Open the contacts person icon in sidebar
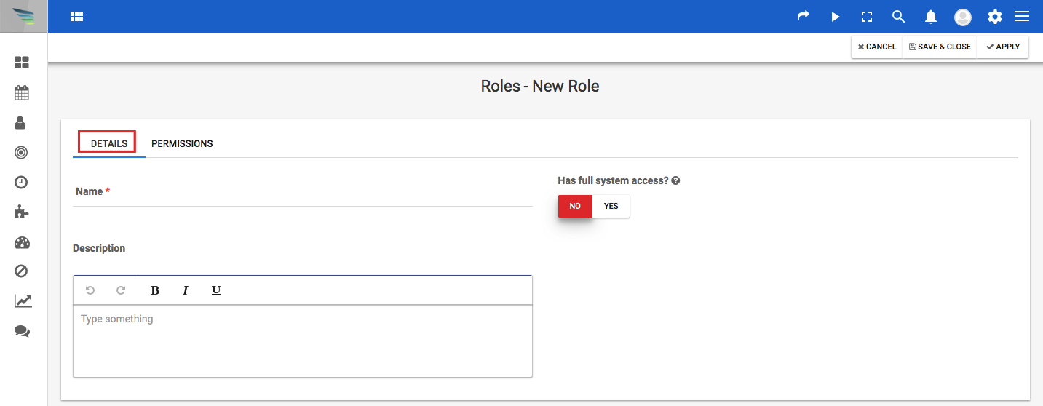 point(21,122)
